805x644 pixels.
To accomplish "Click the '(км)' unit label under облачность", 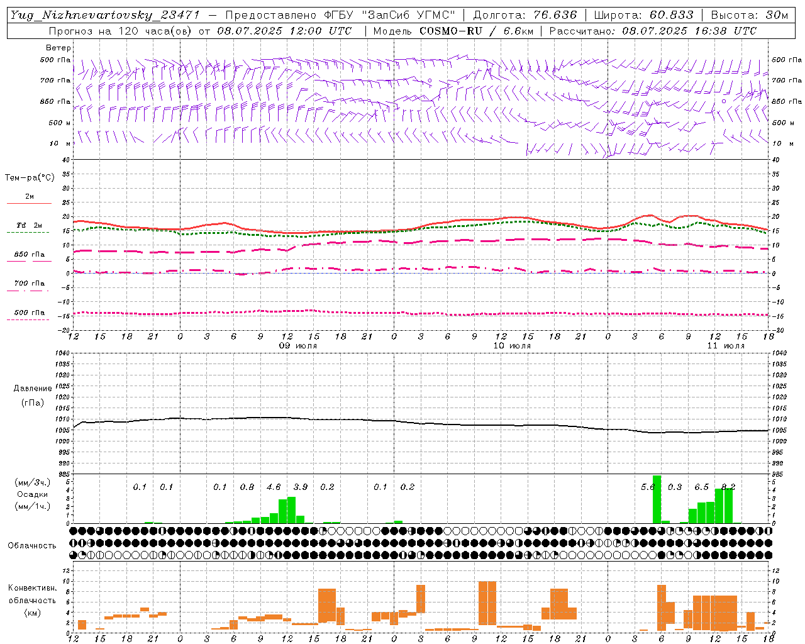I will (x=32, y=613).
